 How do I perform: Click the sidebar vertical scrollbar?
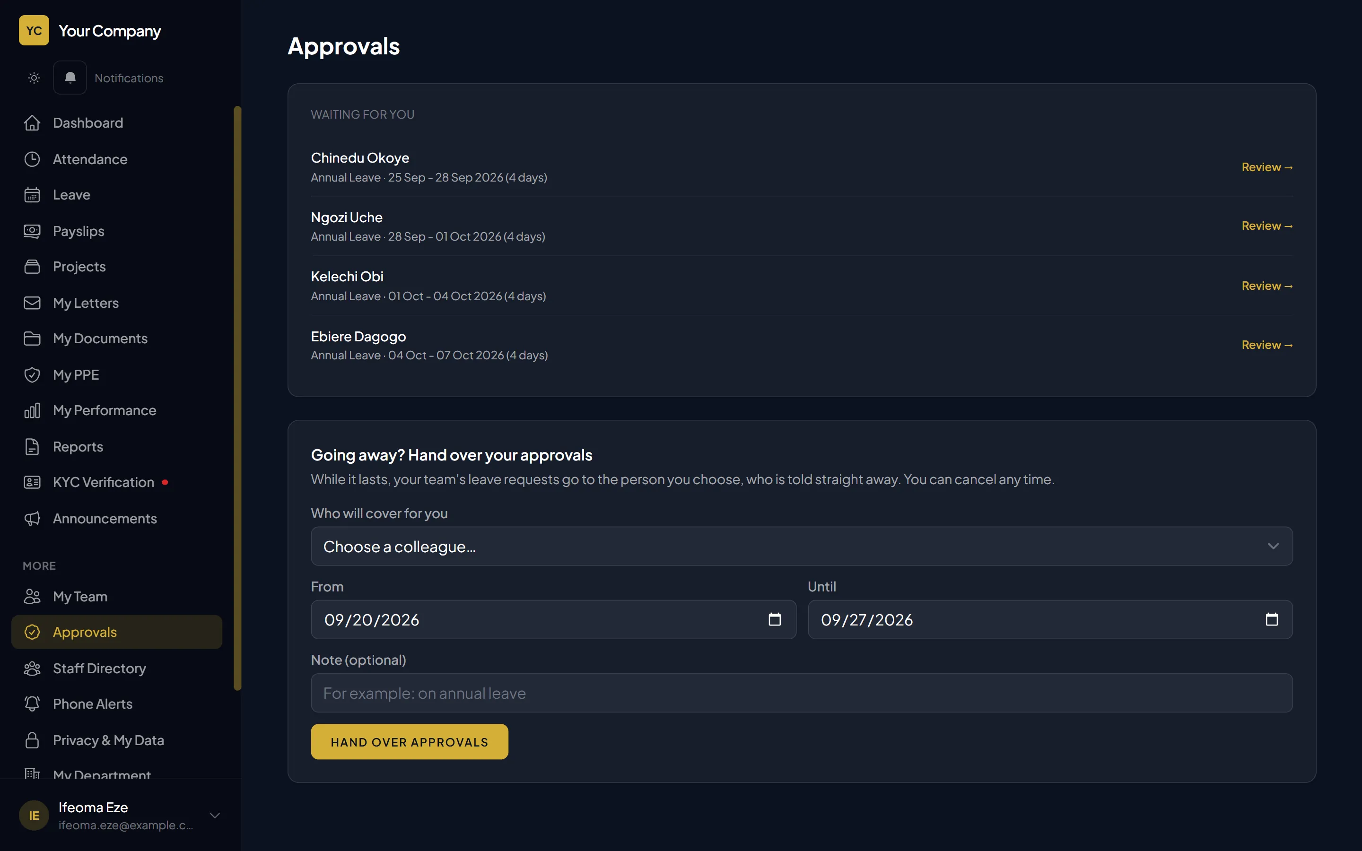click(237, 398)
